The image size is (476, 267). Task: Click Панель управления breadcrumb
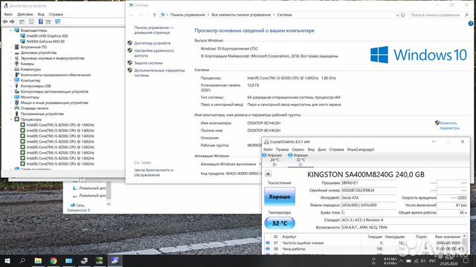[187, 15]
